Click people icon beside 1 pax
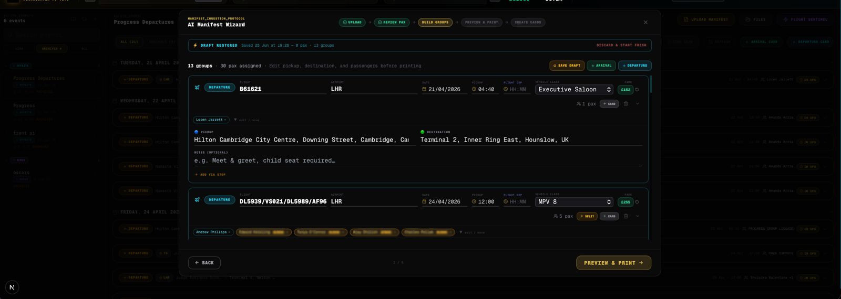Image resolution: width=841 pixels, height=299 pixels. pyautogui.click(x=579, y=104)
